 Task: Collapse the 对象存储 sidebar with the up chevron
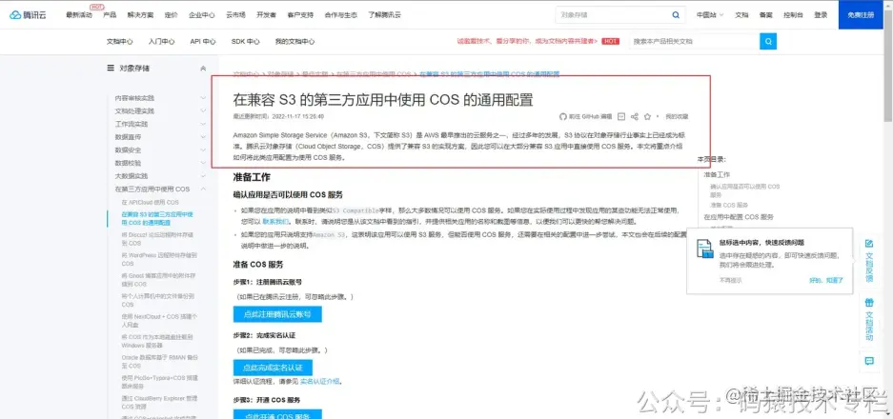[x=203, y=69]
